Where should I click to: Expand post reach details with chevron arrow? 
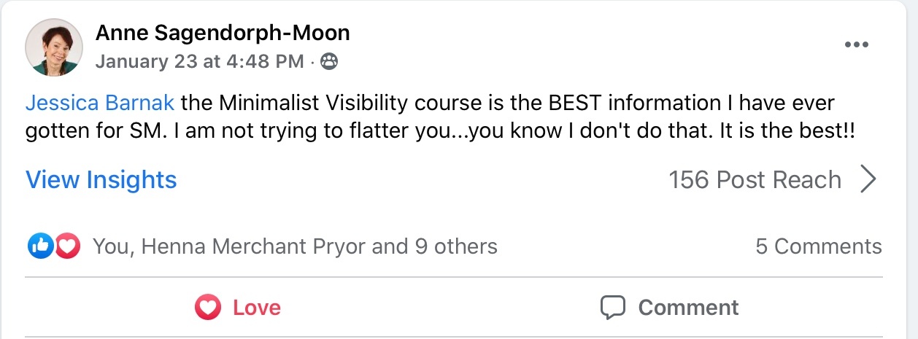pos(868,179)
